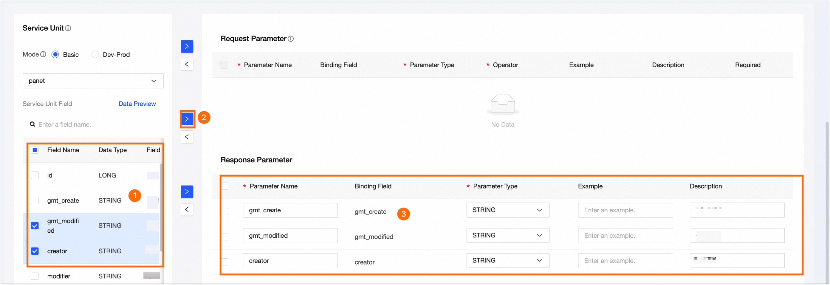Click the Mode info icon
Viewport: 830px width, 285px height.
click(43, 54)
